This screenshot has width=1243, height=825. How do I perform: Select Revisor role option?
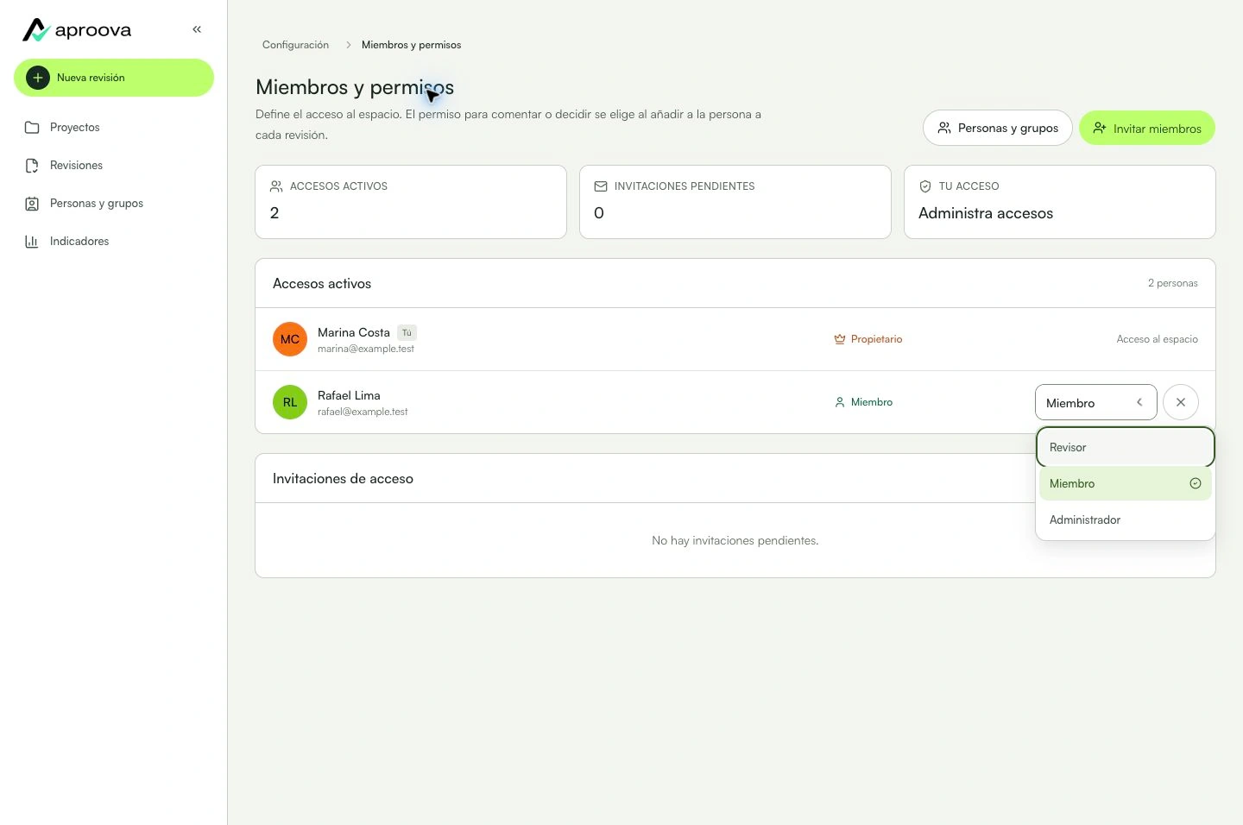coord(1126,447)
